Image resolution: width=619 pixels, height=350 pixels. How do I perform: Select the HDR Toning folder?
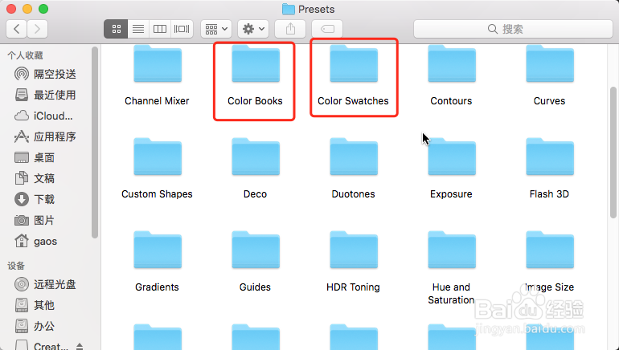[x=354, y=262]
